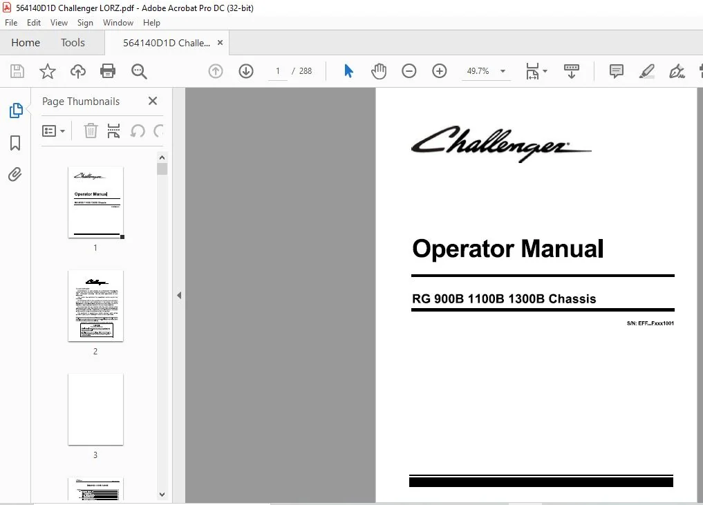Add the document to starred files

coord(48,71)
